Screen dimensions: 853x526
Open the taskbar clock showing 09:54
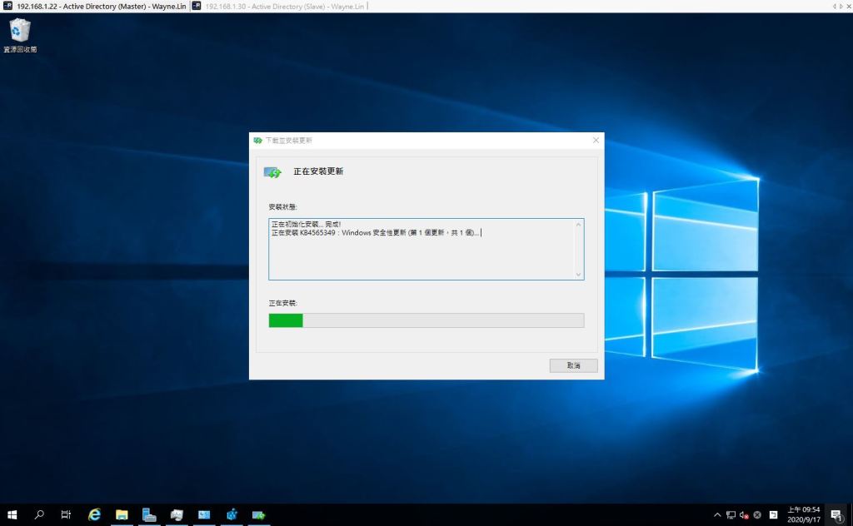click(804, 515)
